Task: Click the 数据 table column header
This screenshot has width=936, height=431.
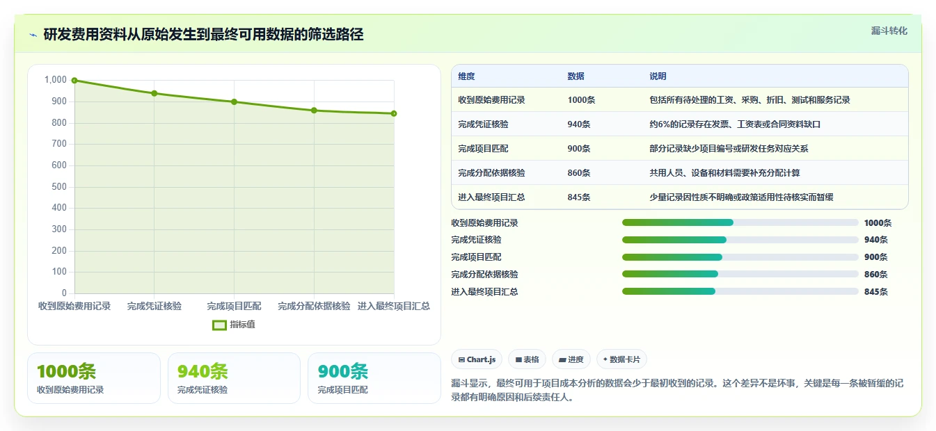Action: click(x=576, y=76)
